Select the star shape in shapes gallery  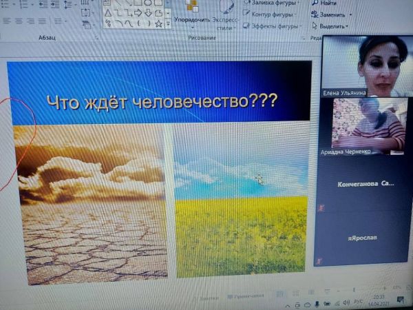159,23
